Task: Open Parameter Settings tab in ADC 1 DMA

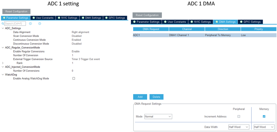Action: coord(146,22)
